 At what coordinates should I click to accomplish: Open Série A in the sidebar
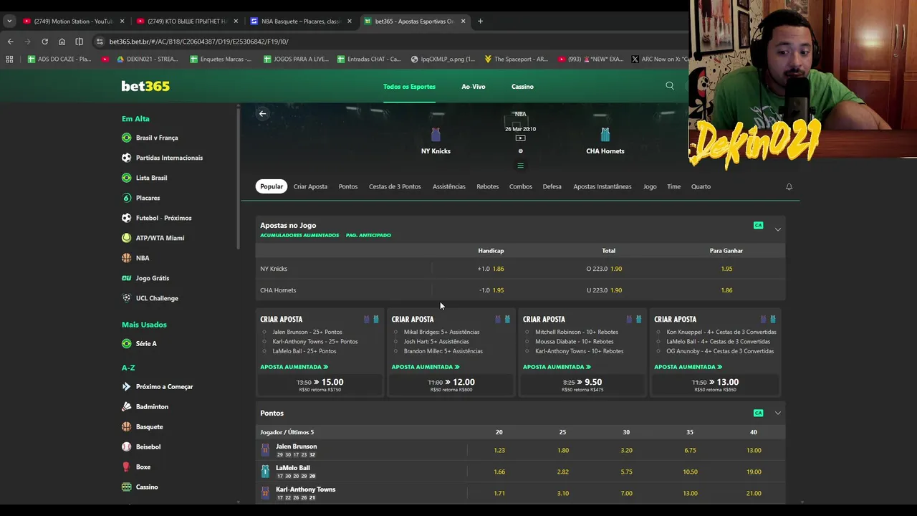[x=146, y=343]
